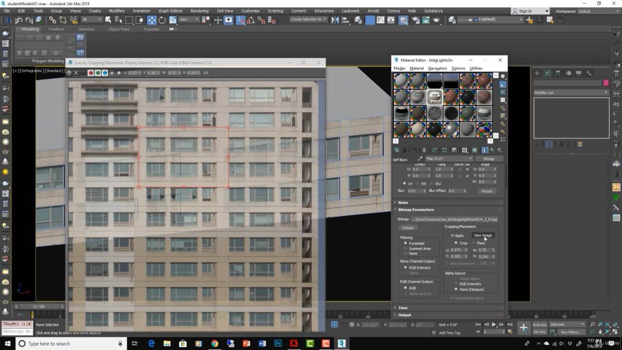Toggle the green channel in cropping window

click(98, 73)
